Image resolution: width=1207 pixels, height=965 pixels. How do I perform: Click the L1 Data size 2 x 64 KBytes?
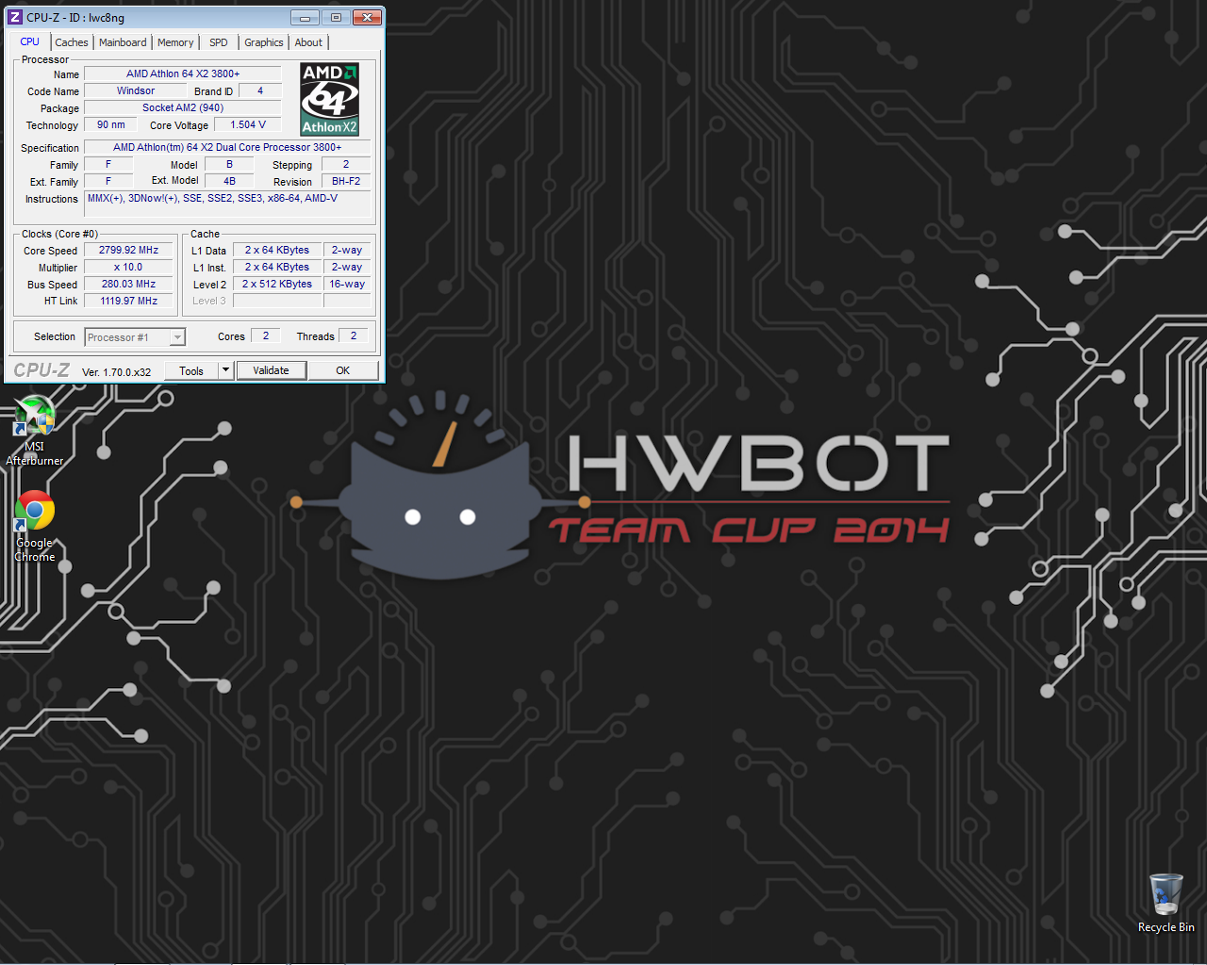coord(277,250)
